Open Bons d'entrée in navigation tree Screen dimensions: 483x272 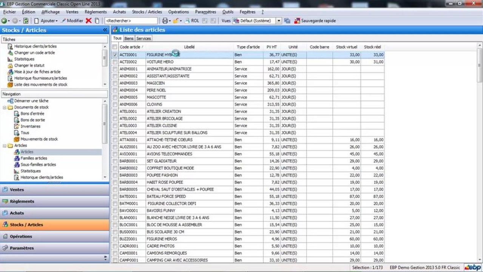click(32, 113)
